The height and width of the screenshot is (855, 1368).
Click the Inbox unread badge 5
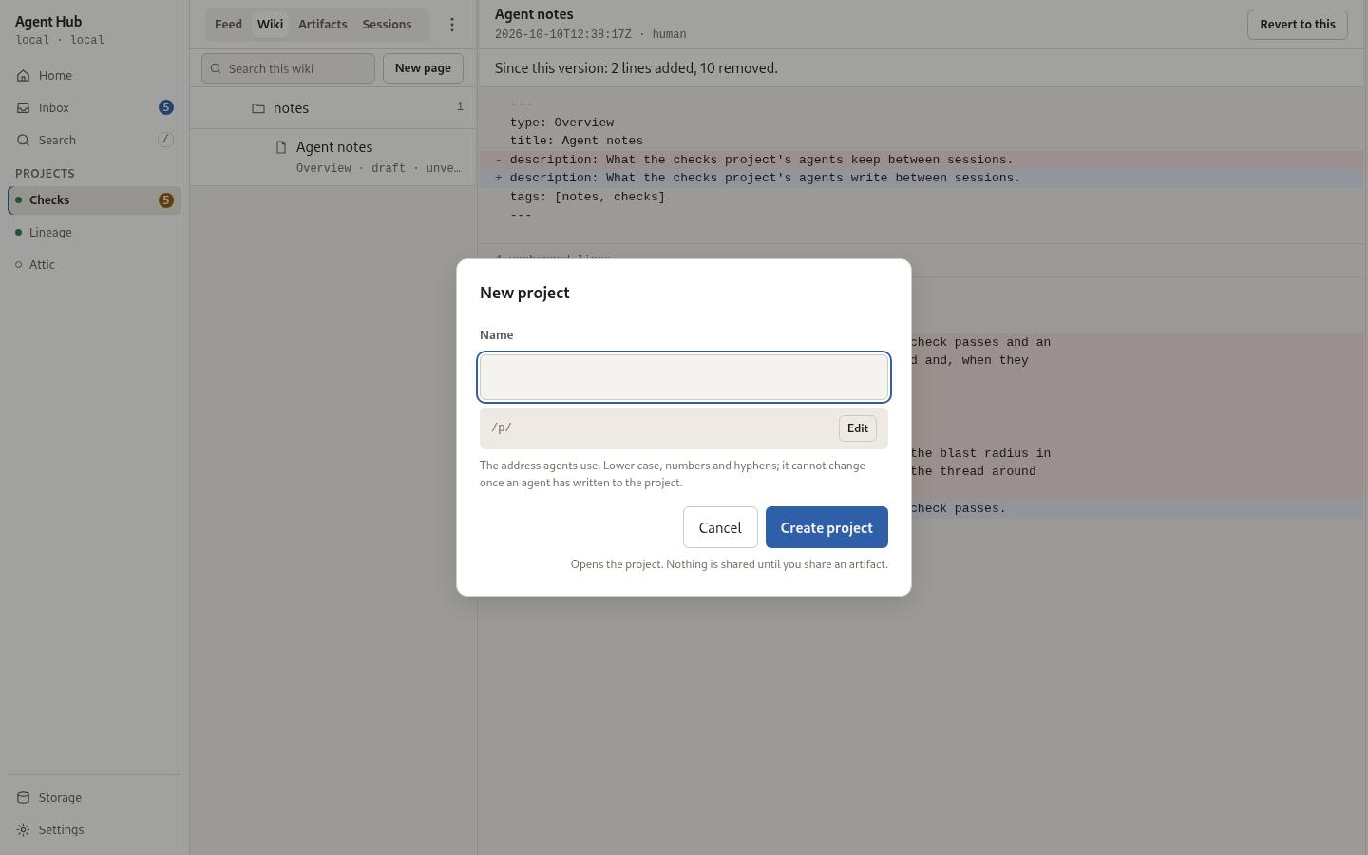(166, 107)
